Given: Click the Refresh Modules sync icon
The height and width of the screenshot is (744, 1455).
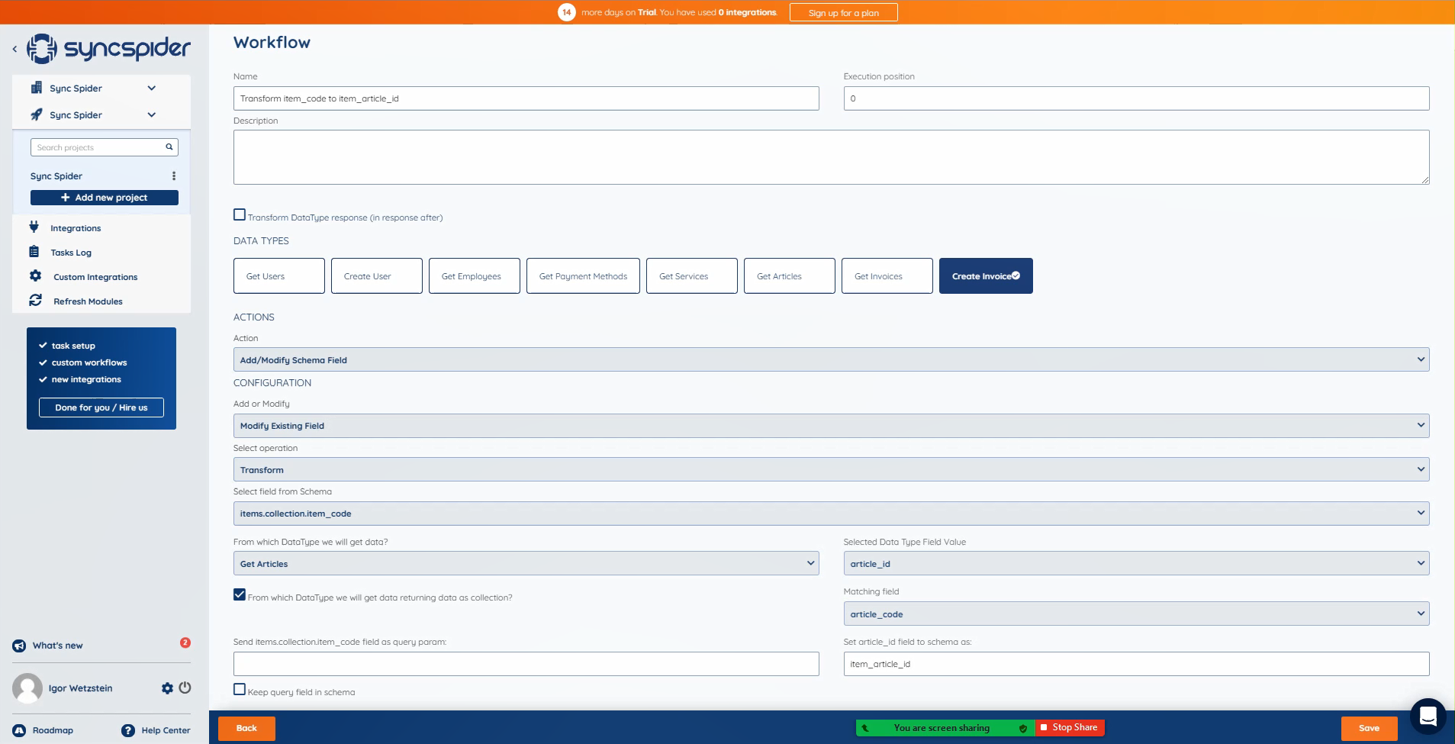Looking at the screenshot, I should click(35, 300).
